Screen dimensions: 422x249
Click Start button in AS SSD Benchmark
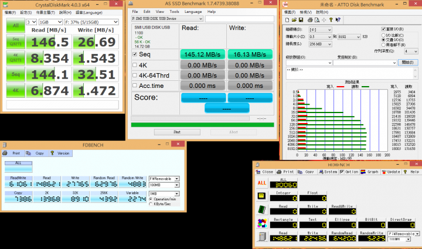coord(177,132)
